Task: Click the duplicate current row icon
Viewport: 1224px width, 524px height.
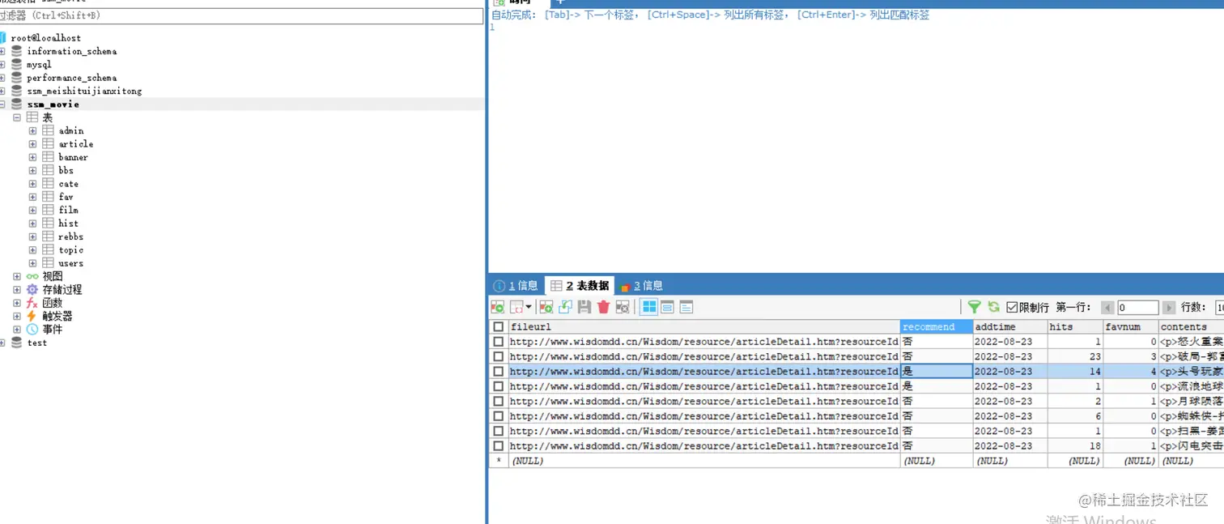Action: [x=565, y=307]
